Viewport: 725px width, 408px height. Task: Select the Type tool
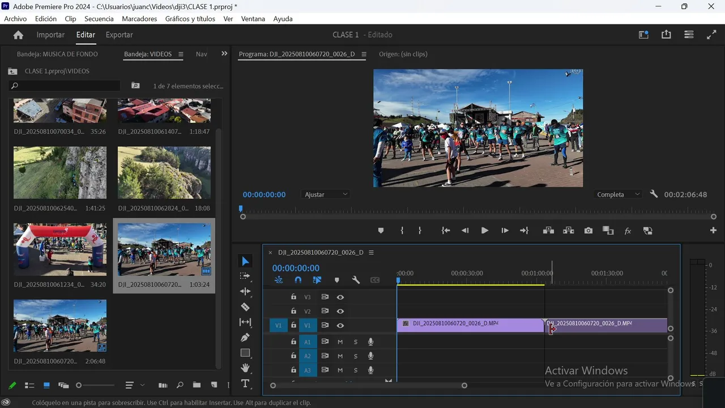click(x=245, y=384)
